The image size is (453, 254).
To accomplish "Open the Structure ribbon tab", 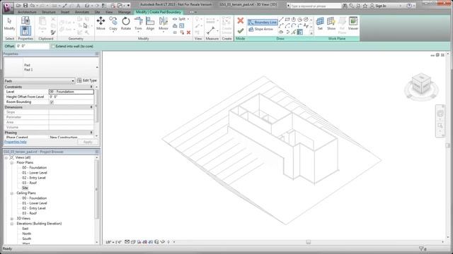I will point(49,12).
